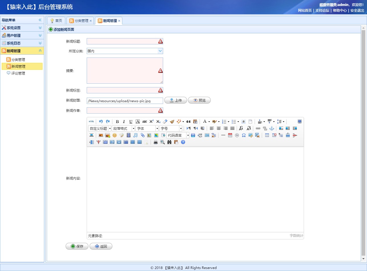Screen dimensions: 367x271
Task: Insert an anchor in the editor
Action: (x=272, y=128)
